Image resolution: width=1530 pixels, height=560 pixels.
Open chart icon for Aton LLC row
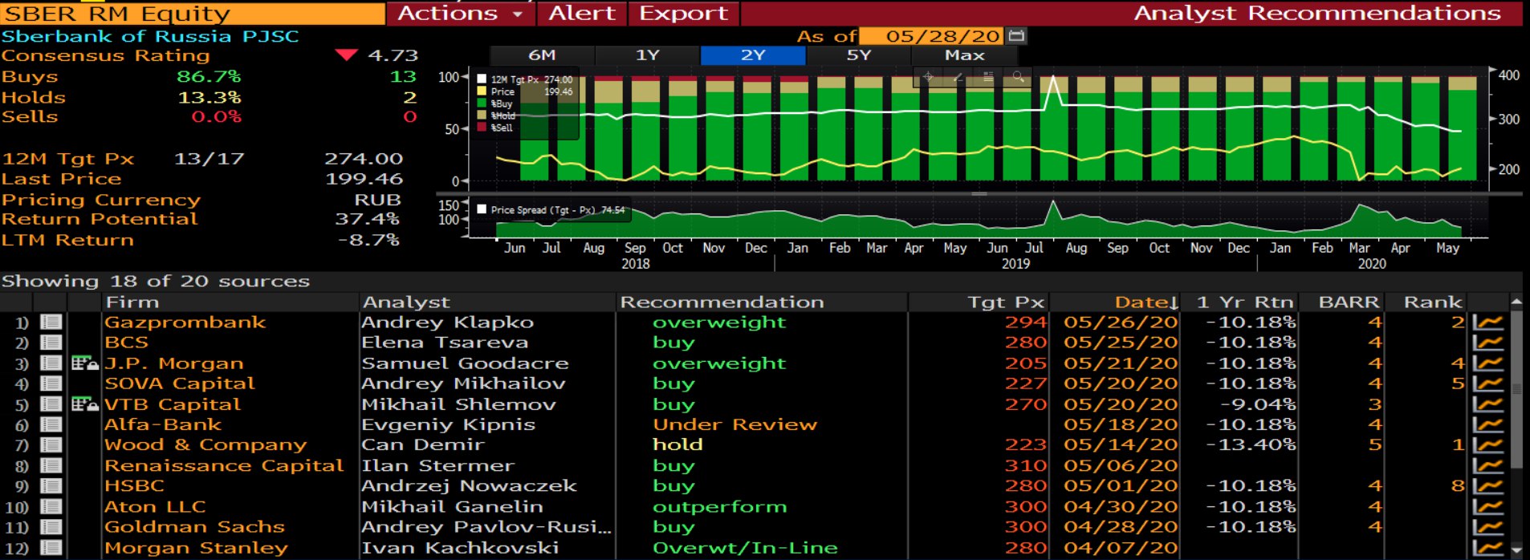point(1487,507)
